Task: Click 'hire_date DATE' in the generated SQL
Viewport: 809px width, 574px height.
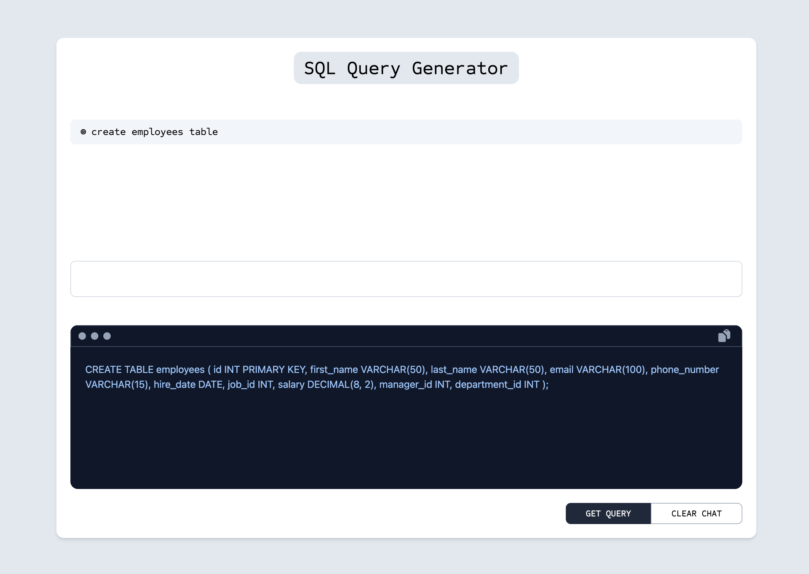Action: tap(188, 384)
